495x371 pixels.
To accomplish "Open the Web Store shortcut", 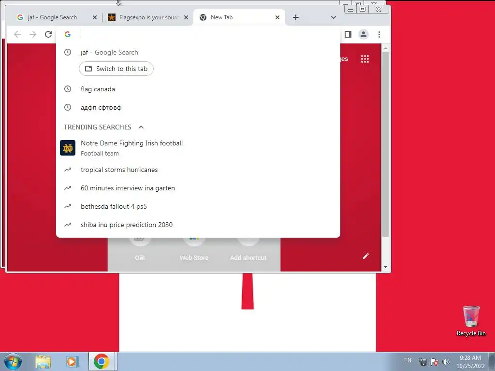I will [x=194, y=249].
